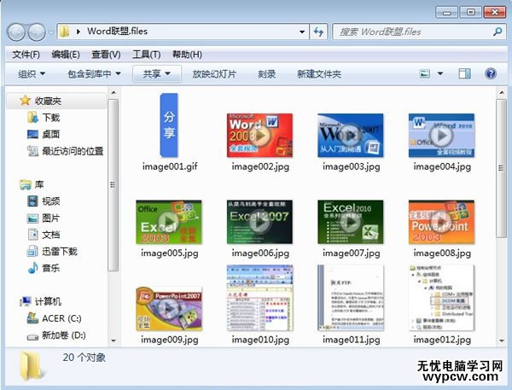Click the file list scroll up arrow
Viewport: 512px width, 390px height.
(502, 93)
